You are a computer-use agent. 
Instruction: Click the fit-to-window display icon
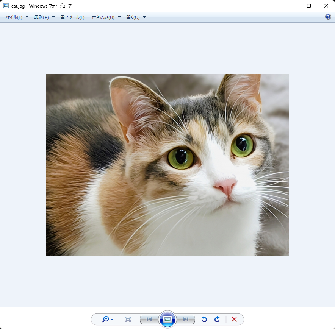click(128, 319)
